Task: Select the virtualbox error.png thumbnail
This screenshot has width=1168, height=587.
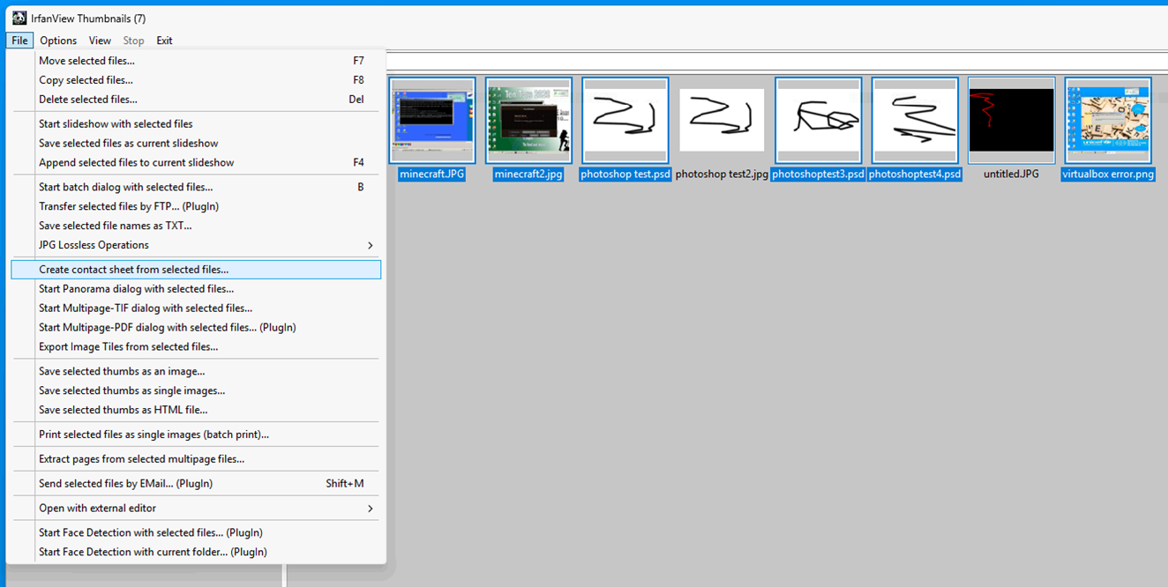Action: (x=1108, y=120)
